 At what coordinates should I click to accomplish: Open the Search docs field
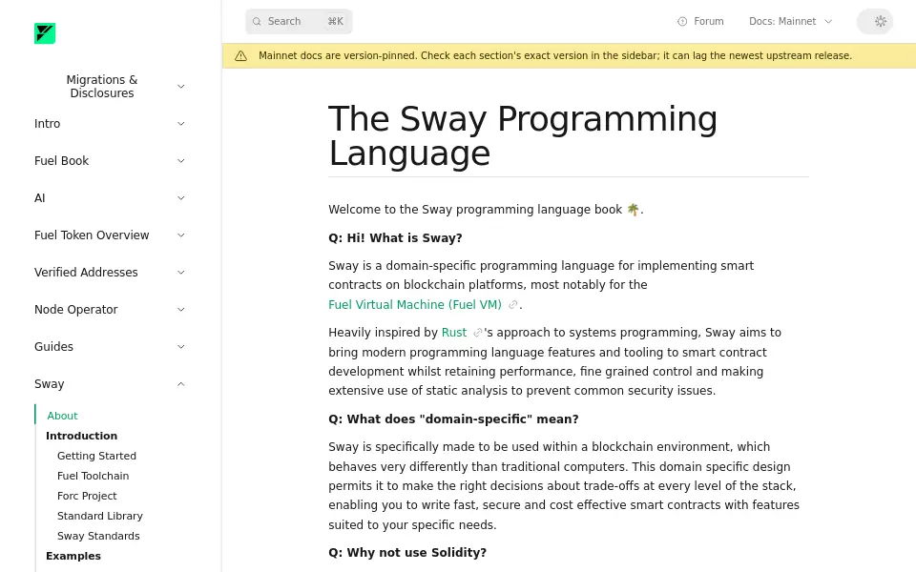click(299, 22)
